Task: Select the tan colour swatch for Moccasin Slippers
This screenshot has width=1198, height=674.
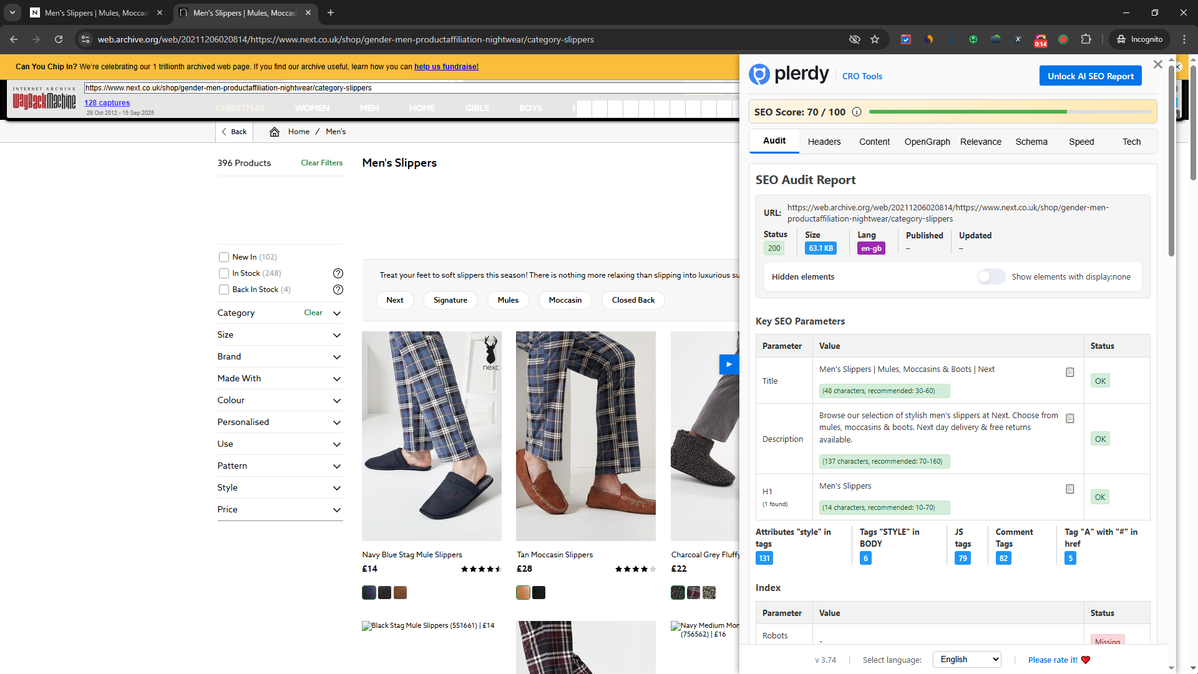Action: pyautogui.click(x=523, y=593)
